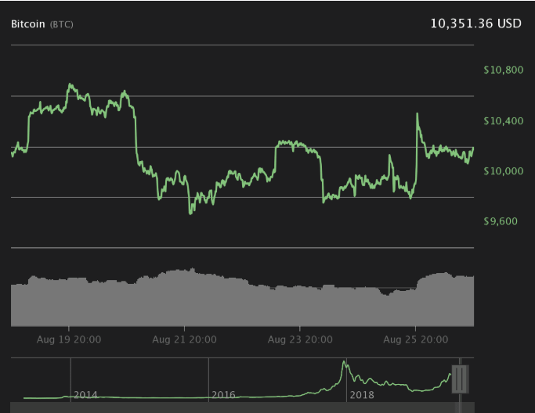Click the price line's highest peak on Aug 19
Viewport: 535px width, 413px height.
(70, 84)
